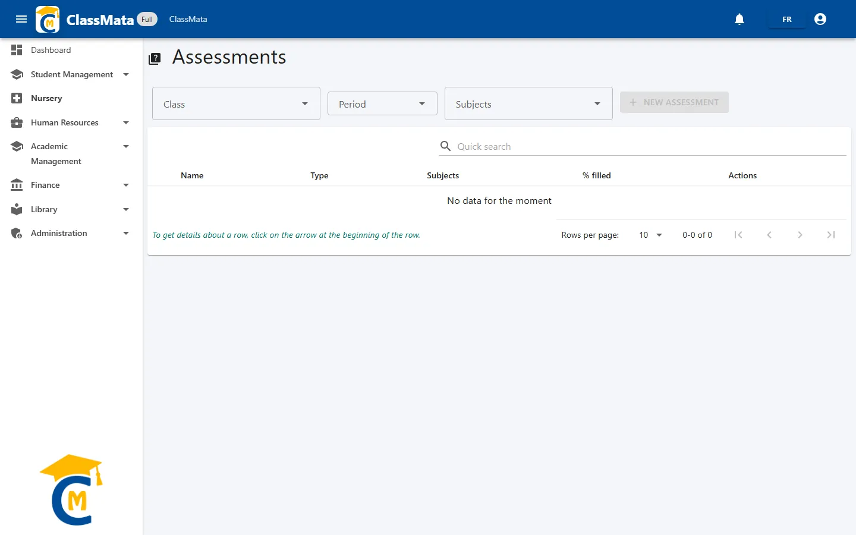This screenshot has height=535, width=856.
Task: Click the Dashboard grid icon
Action: coord(17,50)
